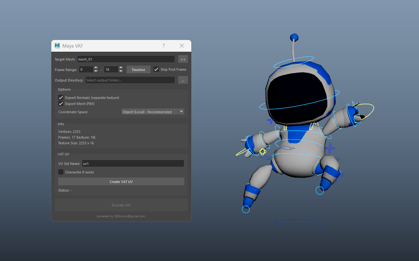419x261 pixels.
Task: Close the Maya VAT dialog
Action: 182,46
